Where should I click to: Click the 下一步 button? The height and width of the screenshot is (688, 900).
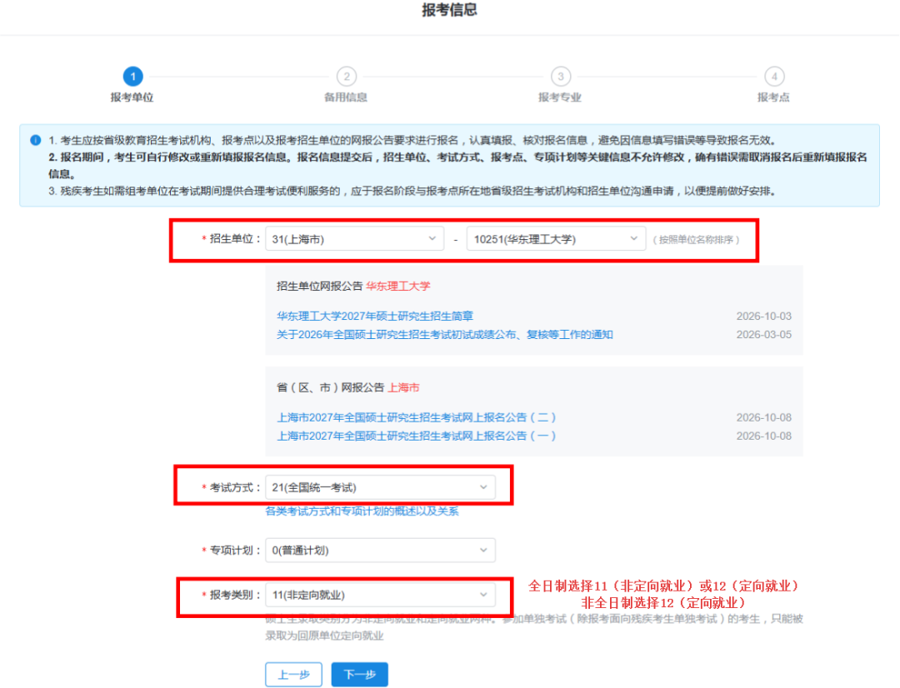pyautogui.click(x=359, y=674)
